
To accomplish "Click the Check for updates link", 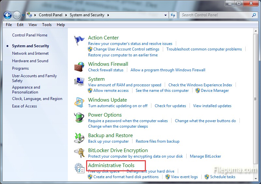I will 170,106.
